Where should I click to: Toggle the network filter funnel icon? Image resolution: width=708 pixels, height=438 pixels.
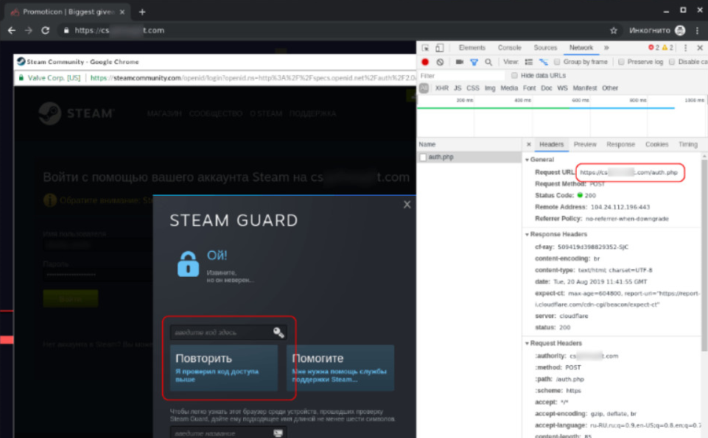point(474,63)
